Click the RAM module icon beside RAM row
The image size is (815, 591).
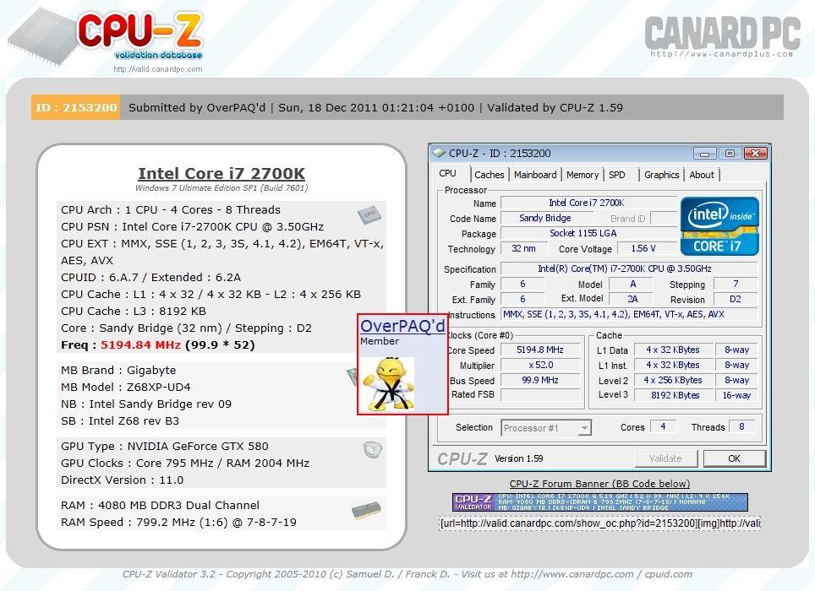point(366,511)
